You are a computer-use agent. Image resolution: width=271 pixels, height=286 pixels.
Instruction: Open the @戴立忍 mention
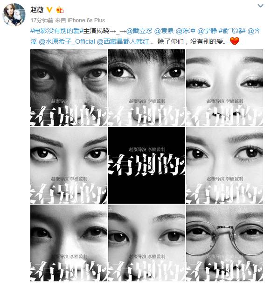[x=139, y=31]
